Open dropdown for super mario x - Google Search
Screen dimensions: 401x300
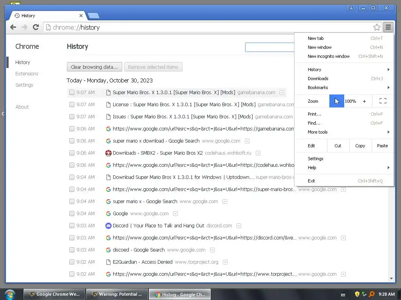[x=225, y=202]
